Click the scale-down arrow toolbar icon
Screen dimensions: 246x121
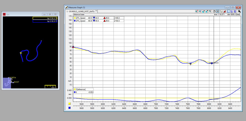tap(207, 11)
